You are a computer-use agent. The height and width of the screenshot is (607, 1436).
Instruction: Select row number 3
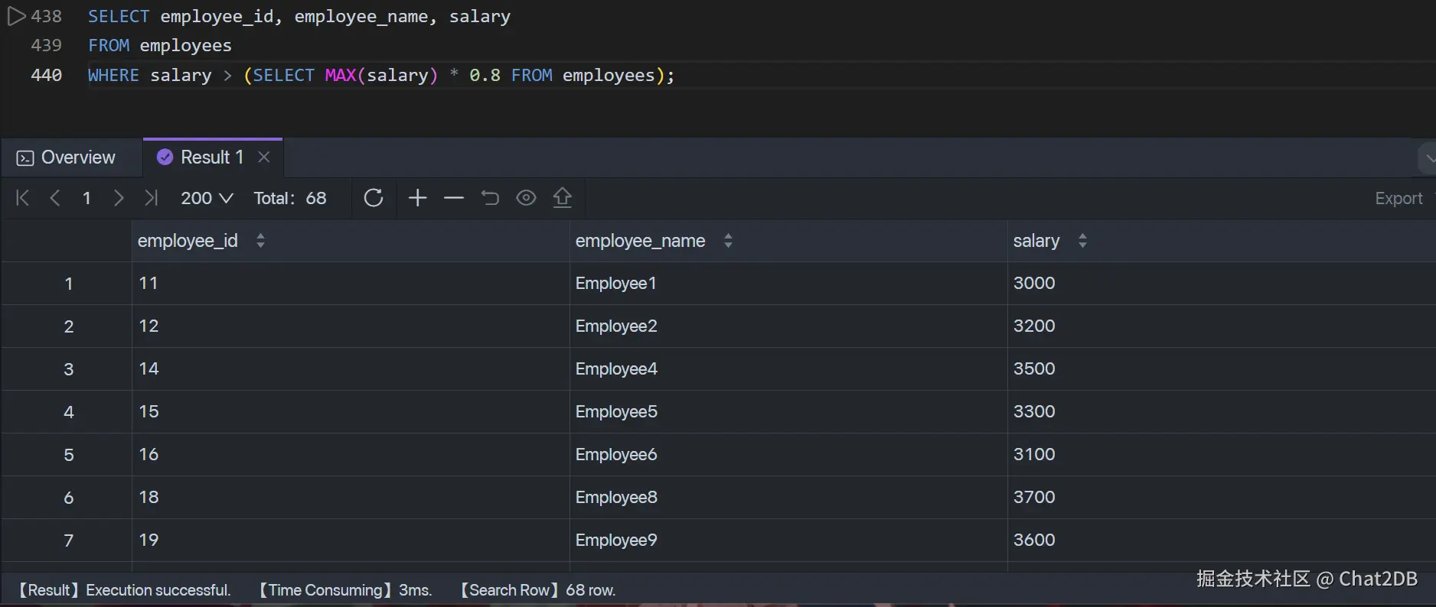point(68,369)
